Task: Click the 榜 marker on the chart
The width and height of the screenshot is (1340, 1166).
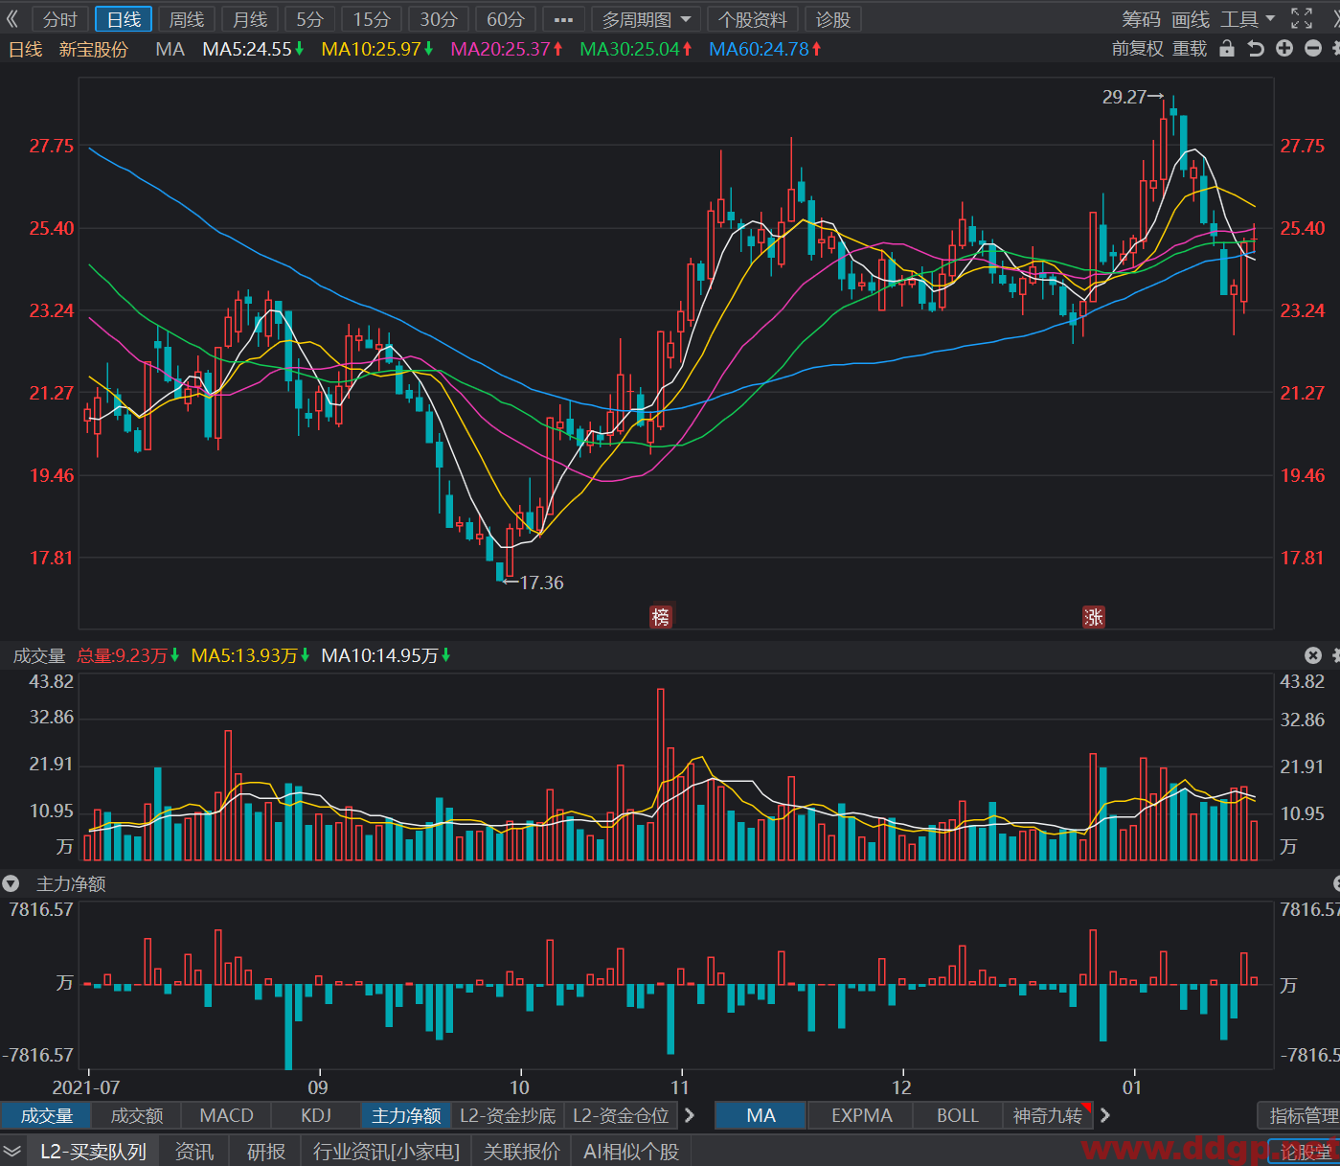Action: (x=661, y=616)
